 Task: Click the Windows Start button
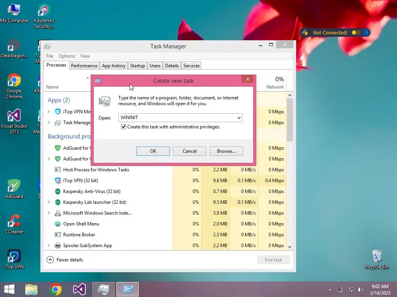click(x=9, y=289)
